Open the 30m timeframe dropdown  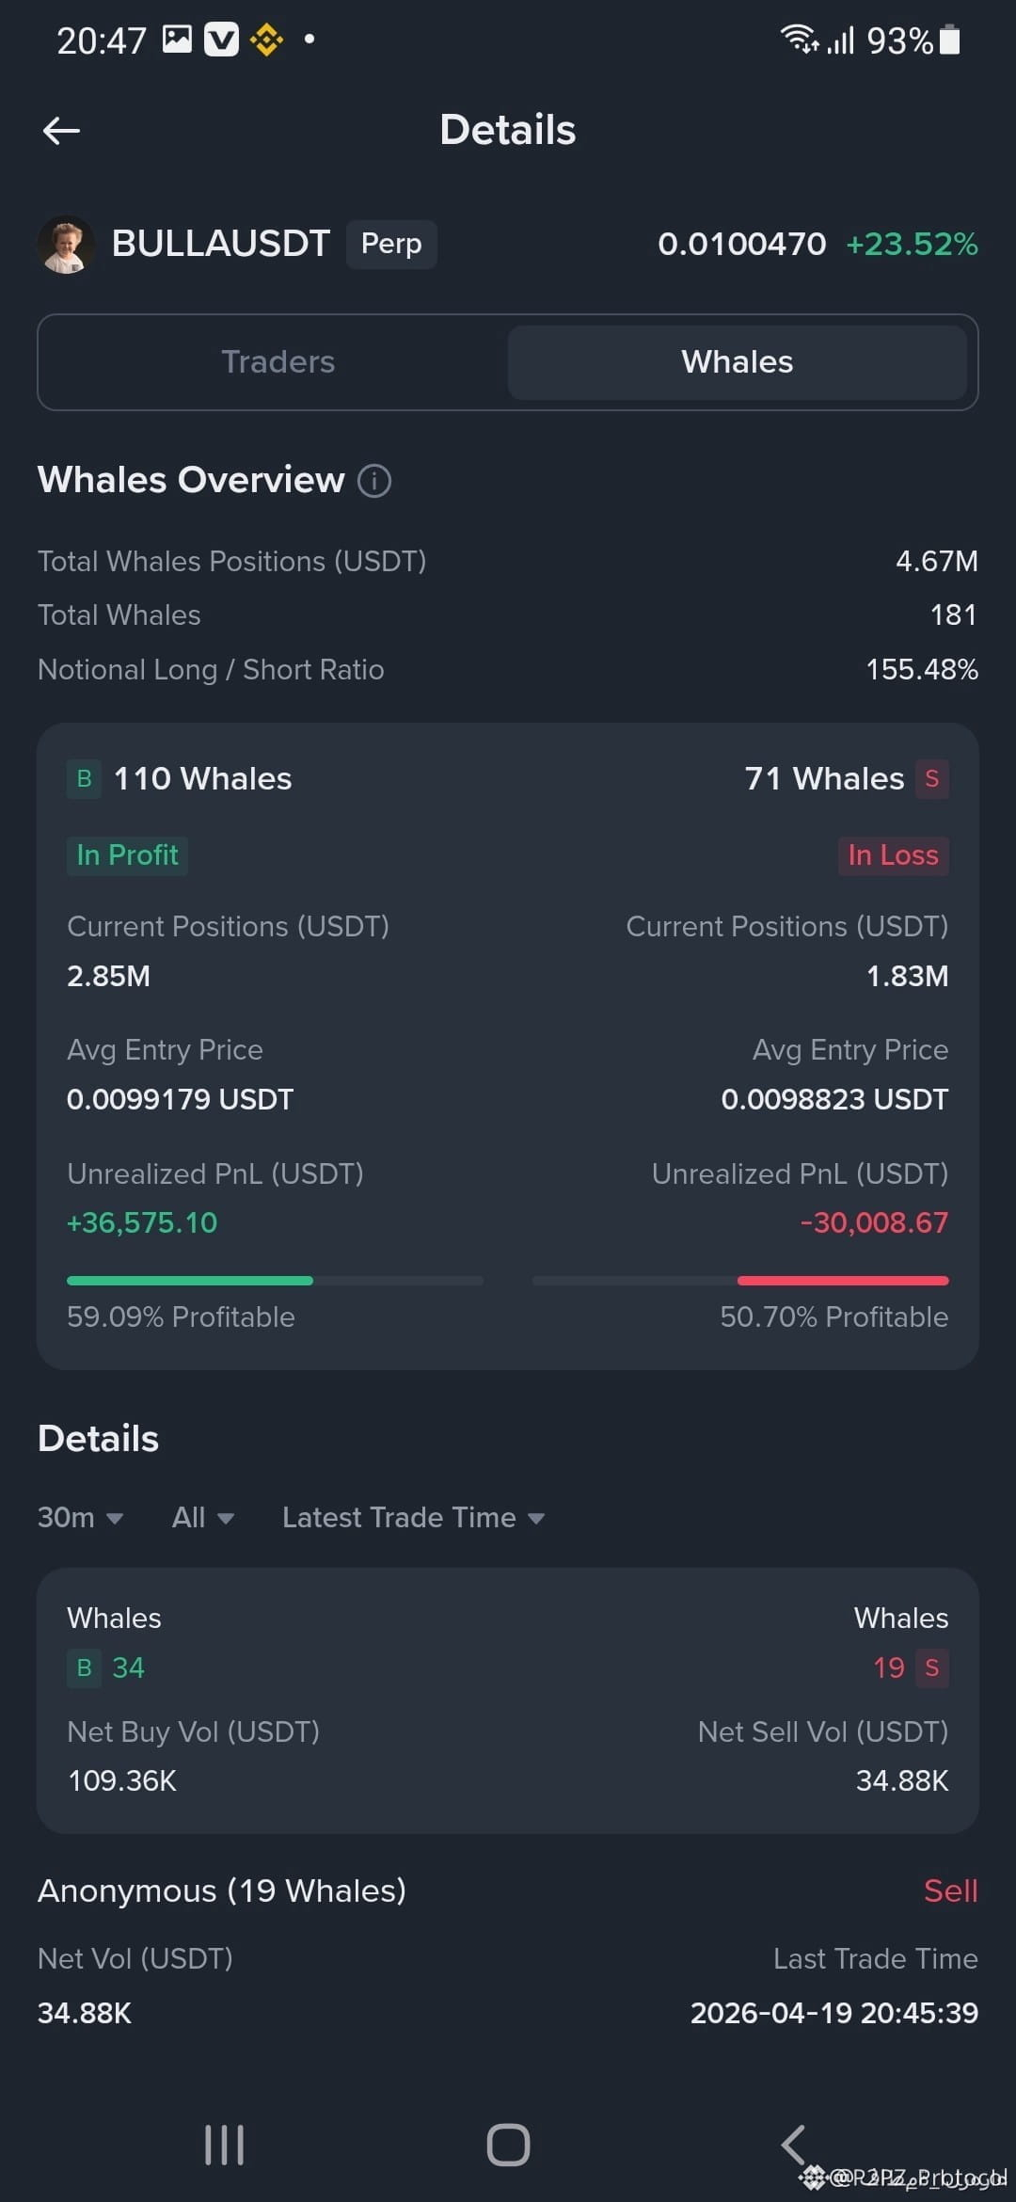81,1517
